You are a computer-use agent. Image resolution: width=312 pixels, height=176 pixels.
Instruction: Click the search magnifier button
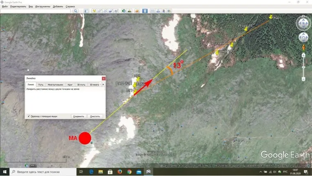(x=76, y=11)
